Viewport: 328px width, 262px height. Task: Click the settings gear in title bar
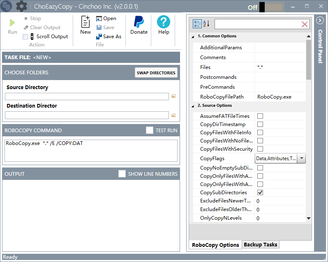click(21, 6)
